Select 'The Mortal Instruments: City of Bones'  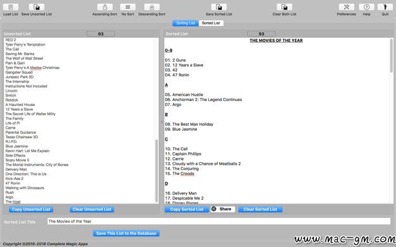[x=37, y=165]
